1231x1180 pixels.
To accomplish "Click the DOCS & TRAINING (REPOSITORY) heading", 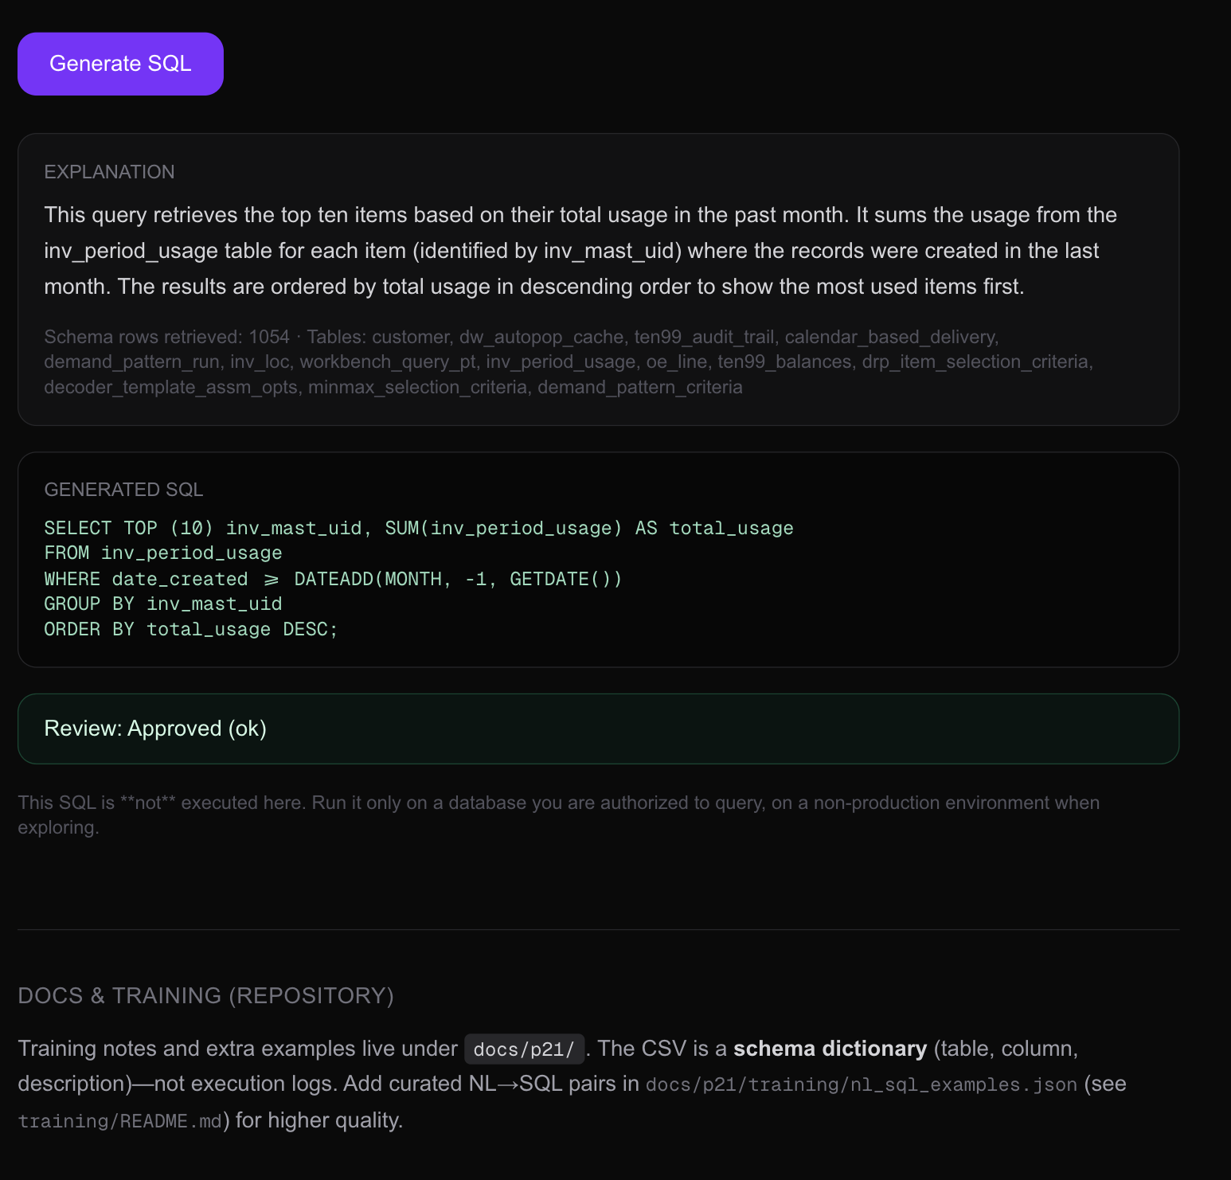I will click(205, 996).
